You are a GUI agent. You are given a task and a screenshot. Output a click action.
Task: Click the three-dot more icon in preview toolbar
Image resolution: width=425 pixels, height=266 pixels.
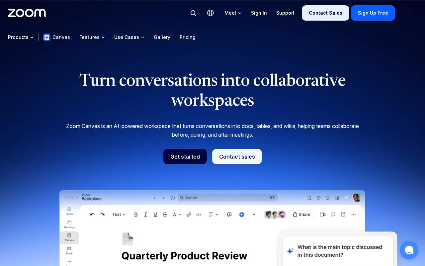(x=353, y=214)
